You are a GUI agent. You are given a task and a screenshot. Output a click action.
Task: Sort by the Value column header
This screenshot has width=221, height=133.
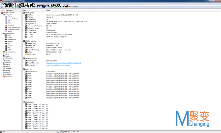pos(68,10)
